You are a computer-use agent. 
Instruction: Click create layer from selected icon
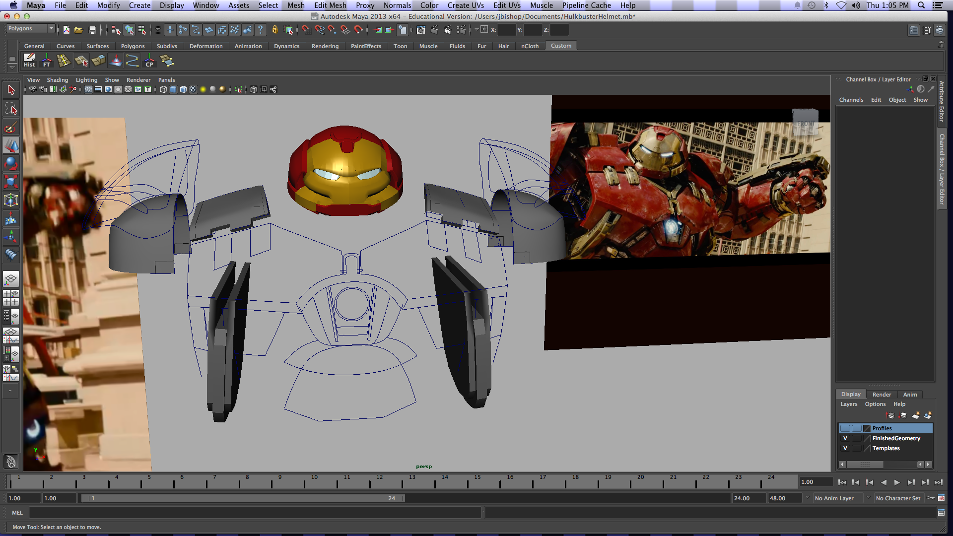[928, 415]
